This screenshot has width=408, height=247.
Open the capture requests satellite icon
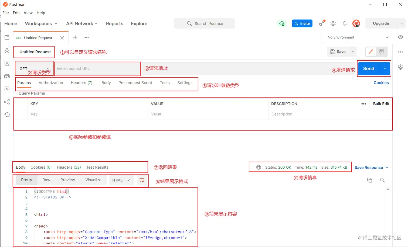[x=322, y=23]
